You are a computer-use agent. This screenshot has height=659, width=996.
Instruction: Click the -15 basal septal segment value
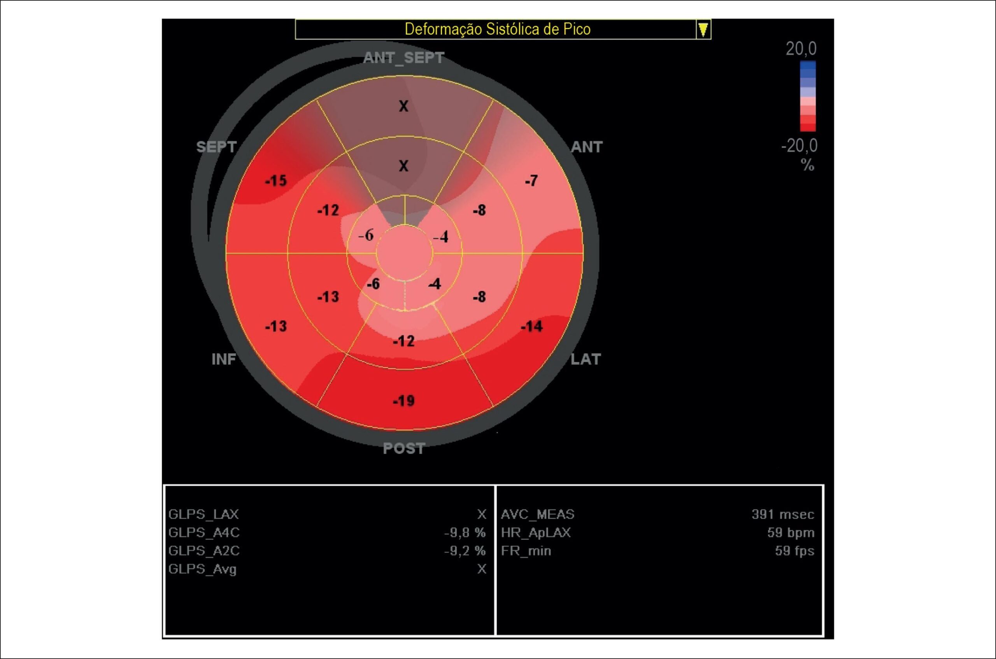[x=276, y=181]
